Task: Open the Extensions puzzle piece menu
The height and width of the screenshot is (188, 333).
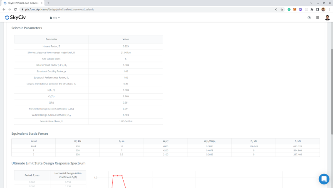Action: pos(311,9)
